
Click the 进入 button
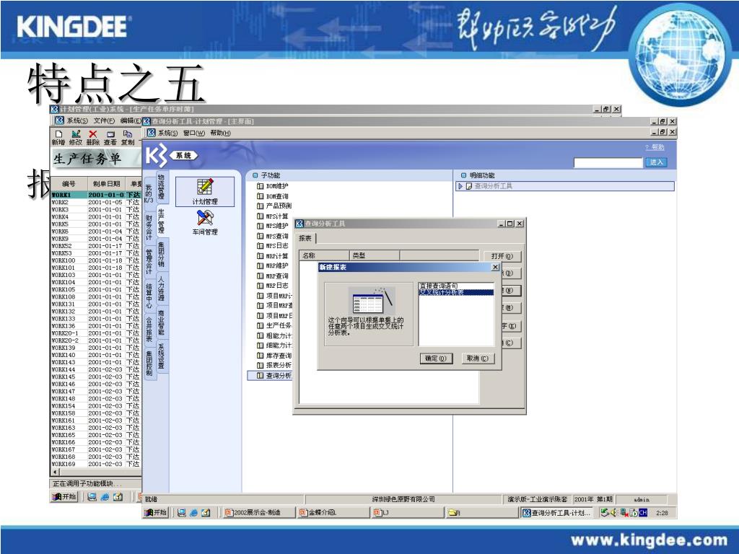[x=656, y=162]
